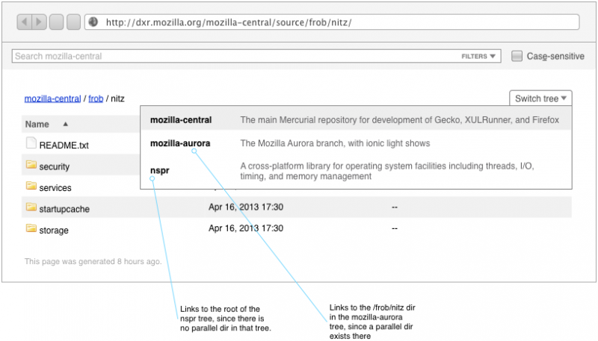
Task: Go back with the browser back arrow
Action: pyautogui.click(x=25, y=22)
